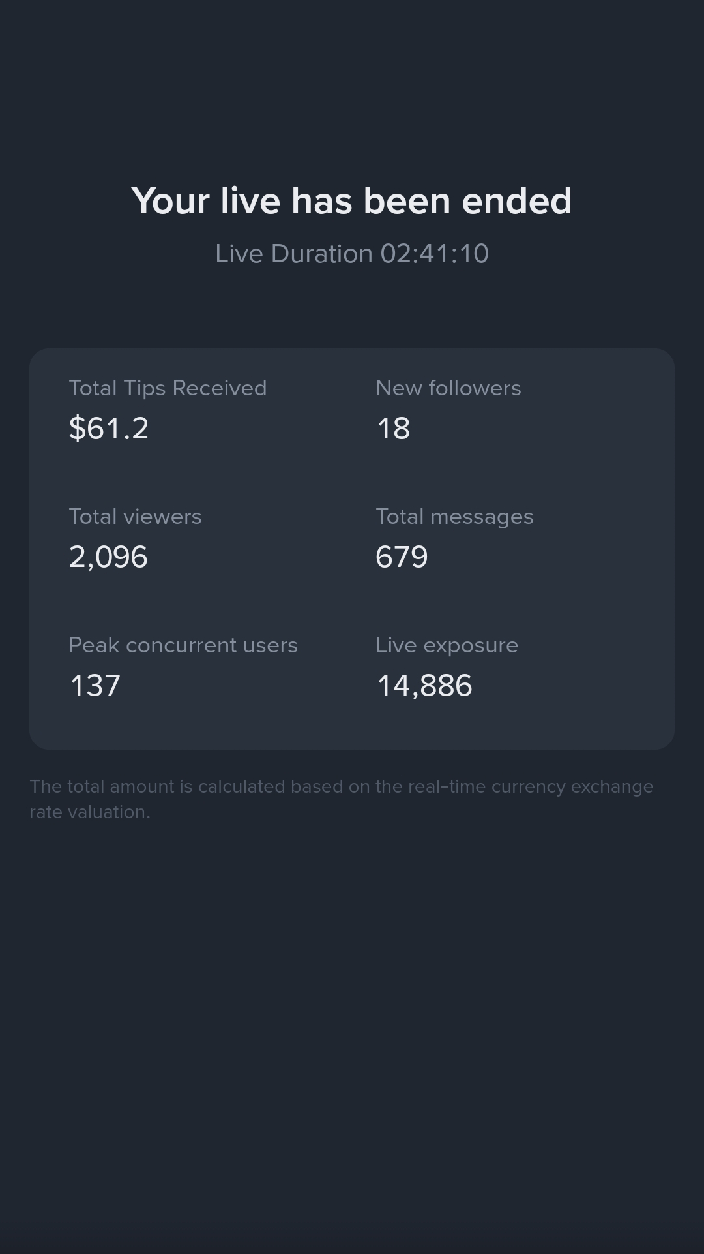Click the word 'ended' in the heading
Image resolution: width=704 pixels, height=1254 pixels.
click(517, 201)
